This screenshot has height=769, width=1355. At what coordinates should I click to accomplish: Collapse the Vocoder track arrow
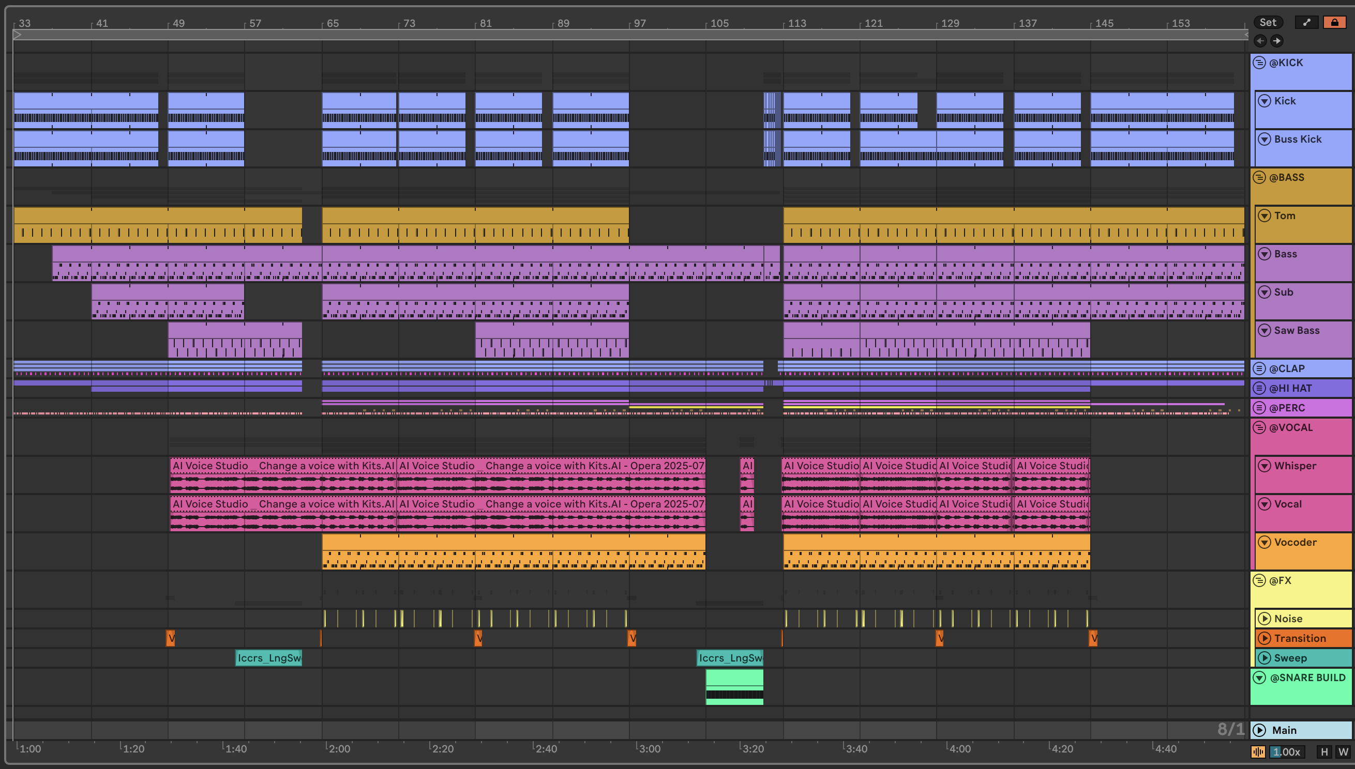(1264, 543)
